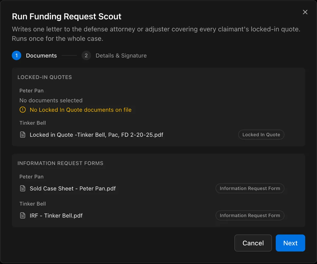The image size is (317, 264).
Task: Click 'No documents selected' text
Action: click(x=51, y=100)
